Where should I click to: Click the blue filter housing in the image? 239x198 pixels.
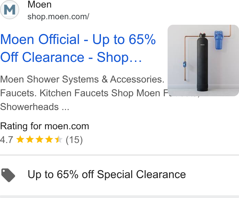click(x=219, y=40)
